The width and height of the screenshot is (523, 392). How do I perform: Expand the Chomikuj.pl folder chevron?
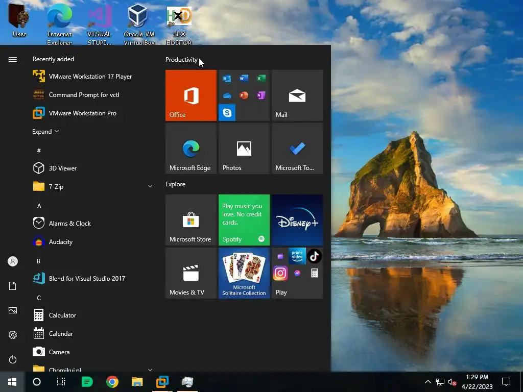[150, 370]
